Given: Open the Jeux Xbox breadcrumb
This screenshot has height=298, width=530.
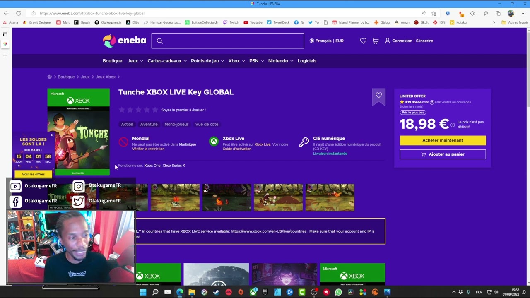Looking at the screenshot, I should click(106, 77).
